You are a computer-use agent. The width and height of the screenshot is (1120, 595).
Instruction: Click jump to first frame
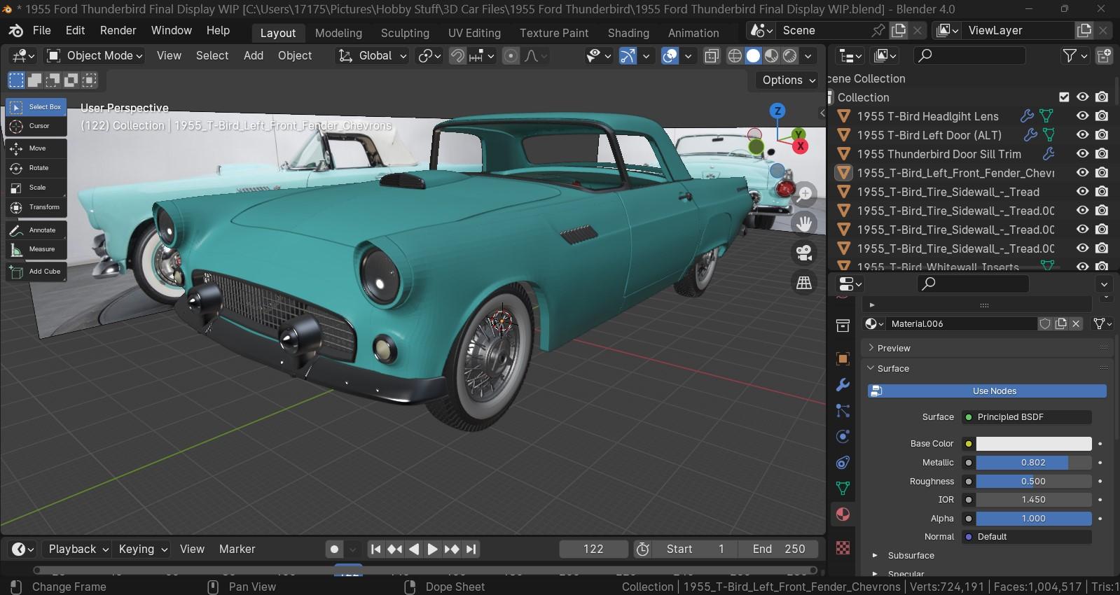376,549
